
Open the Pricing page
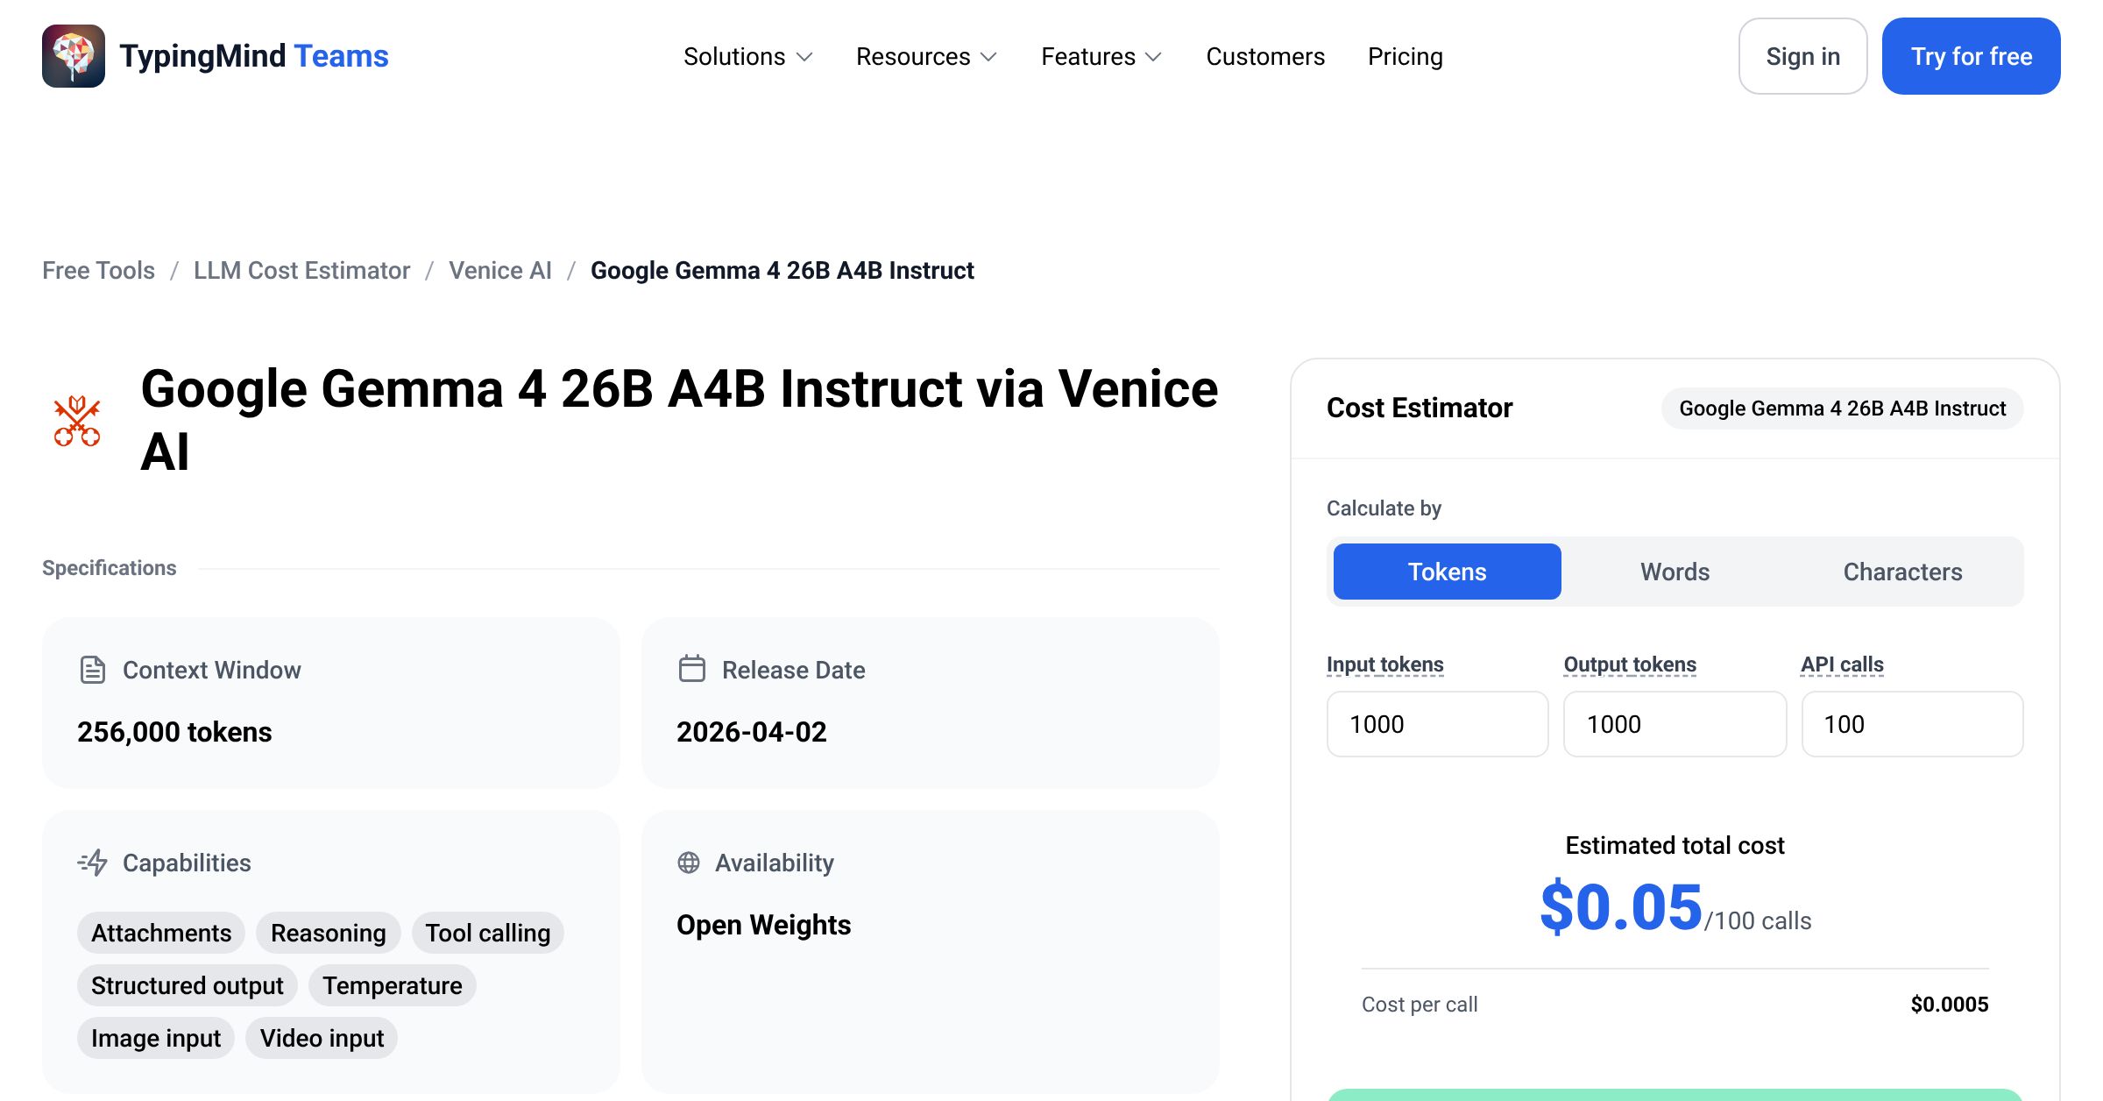[x=1405, y=56]
